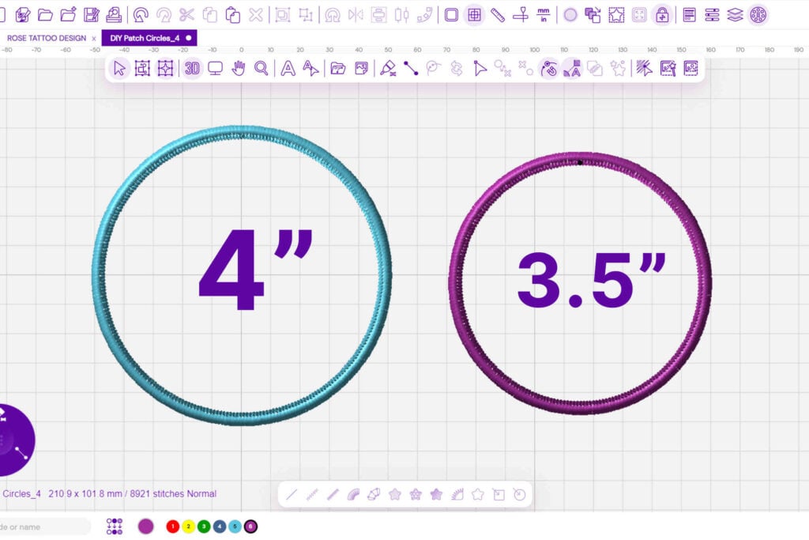Activate the magnifier zoom tool
Image resolution: width=809 pixels, height=540 pixels.
(x=262, y=69)
